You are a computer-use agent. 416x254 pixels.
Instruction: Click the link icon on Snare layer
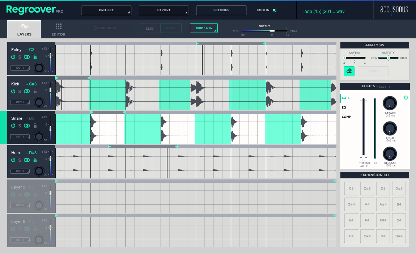coord(27,126)
